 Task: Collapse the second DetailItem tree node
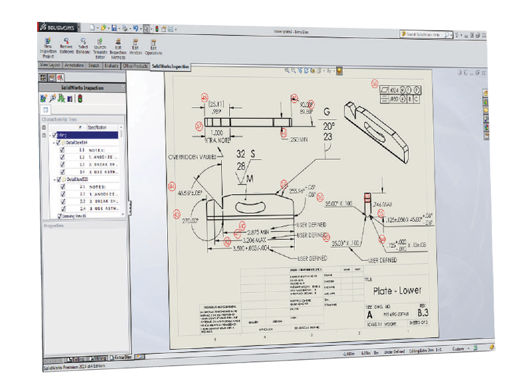[54, 180]
